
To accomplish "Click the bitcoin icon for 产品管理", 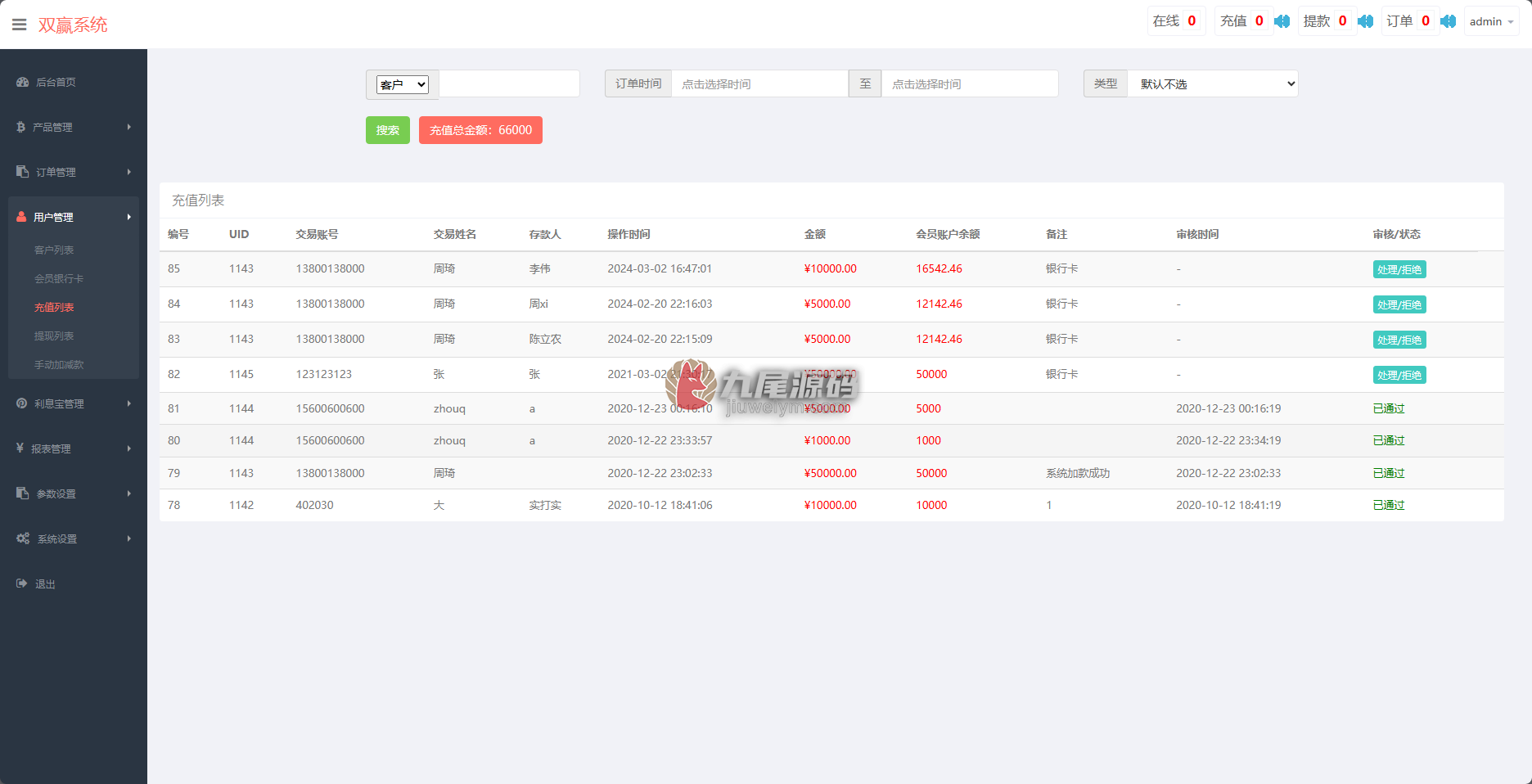I will (x=20, y=127).
